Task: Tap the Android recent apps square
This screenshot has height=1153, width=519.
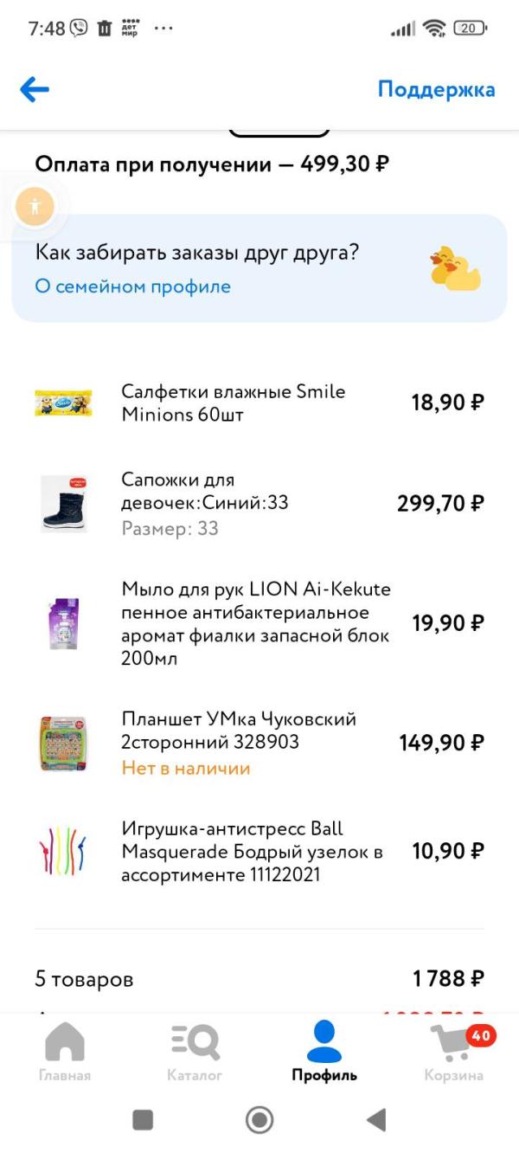Action: tap(143, 1120)
